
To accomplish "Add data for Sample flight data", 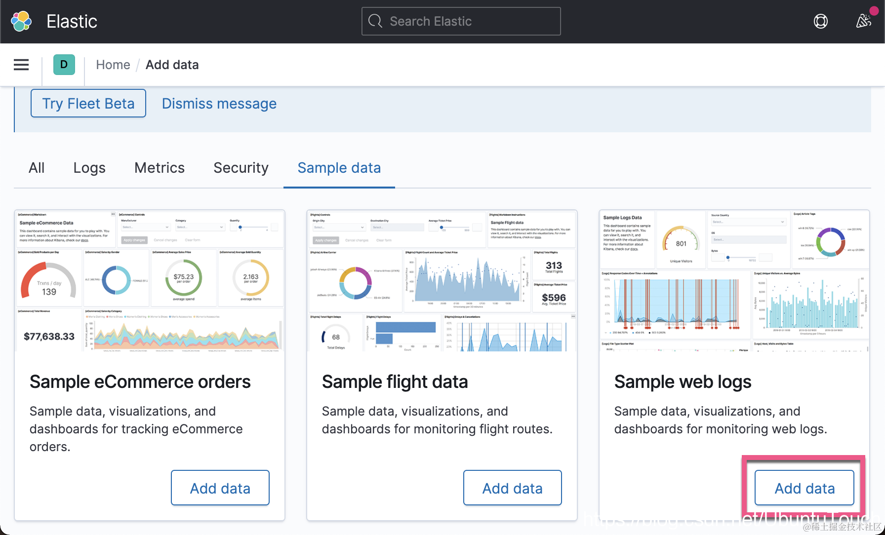I will (x=513, y=488).
